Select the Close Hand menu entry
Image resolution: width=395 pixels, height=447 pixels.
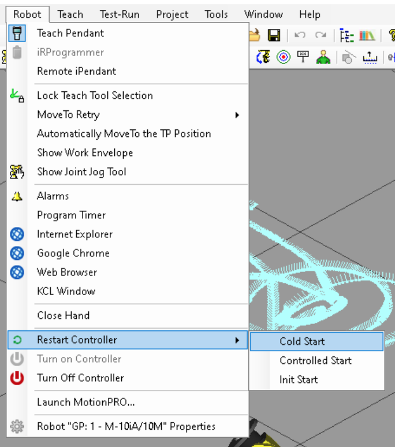128,315
